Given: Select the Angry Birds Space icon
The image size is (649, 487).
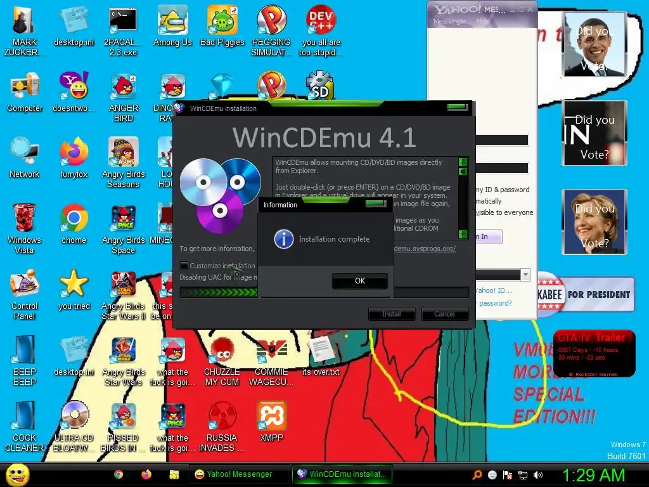Looking at the screenshot, I should click(124, 228).
